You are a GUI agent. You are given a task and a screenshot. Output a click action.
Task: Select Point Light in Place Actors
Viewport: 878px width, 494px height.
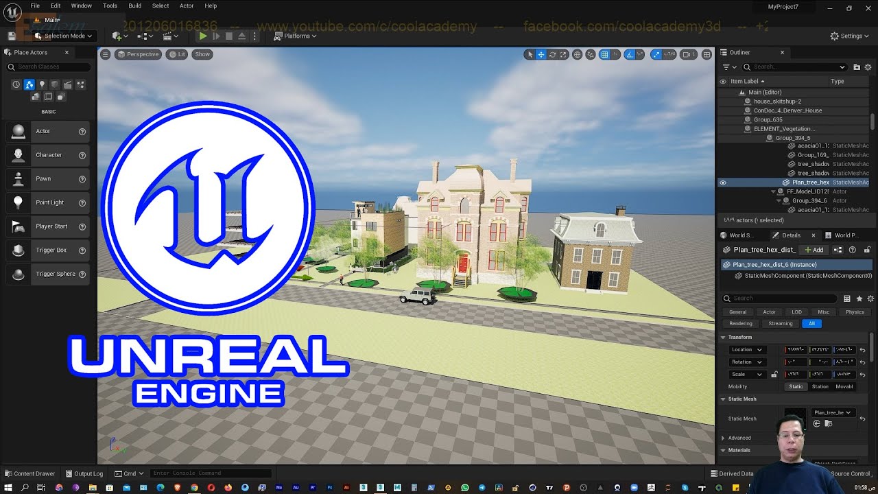47,202
